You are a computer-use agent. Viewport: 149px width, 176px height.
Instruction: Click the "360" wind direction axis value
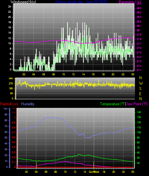point(11,79)
